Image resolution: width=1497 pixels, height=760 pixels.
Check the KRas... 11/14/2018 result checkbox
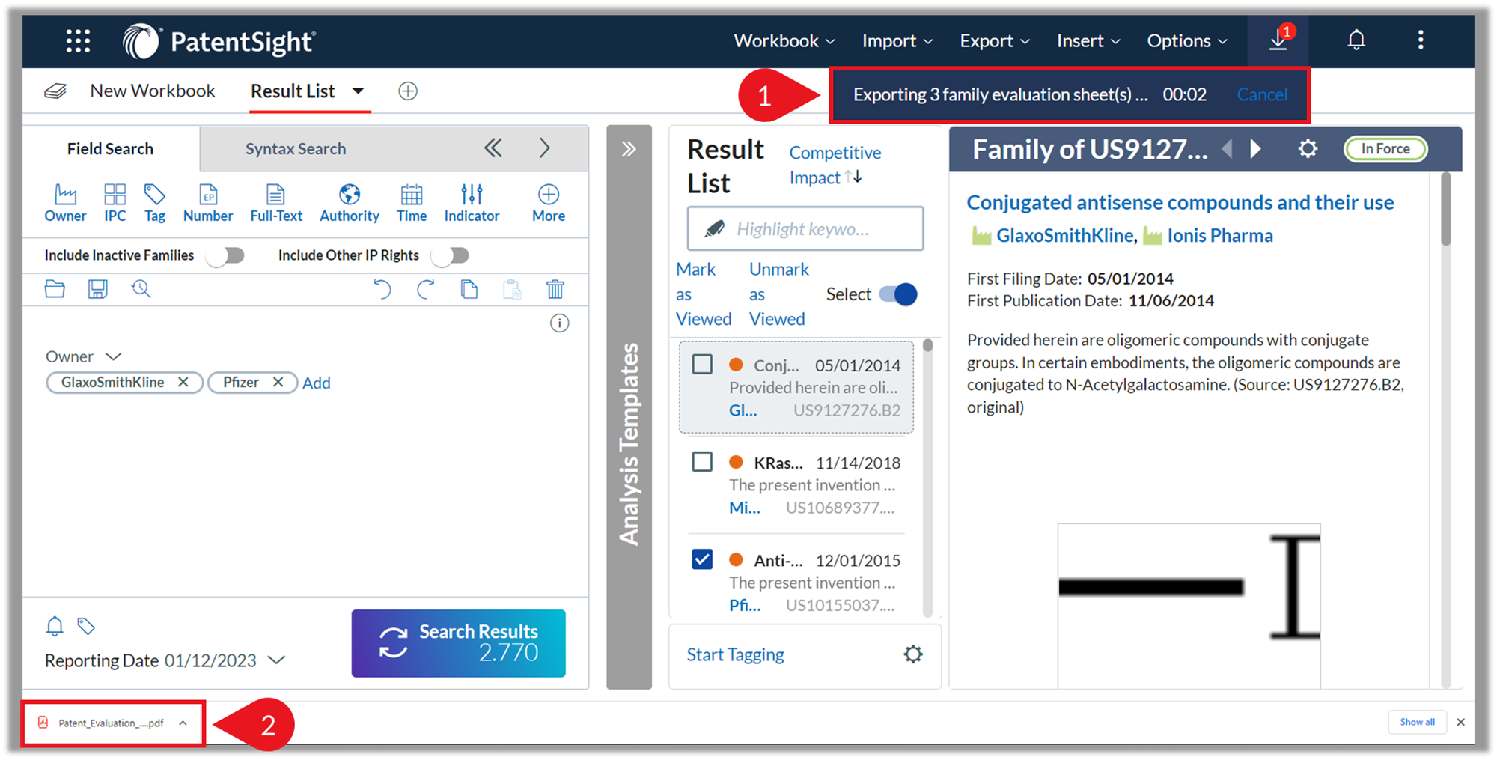pyautogui.click(x=702, y=462)
